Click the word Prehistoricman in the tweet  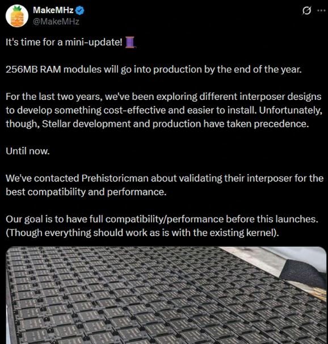coord(115,178)
